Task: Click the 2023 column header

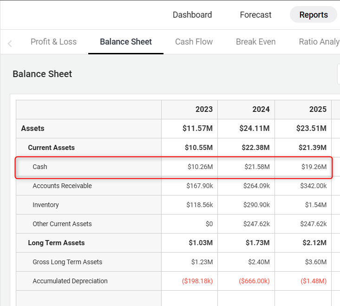Action: tap(204, 110)
